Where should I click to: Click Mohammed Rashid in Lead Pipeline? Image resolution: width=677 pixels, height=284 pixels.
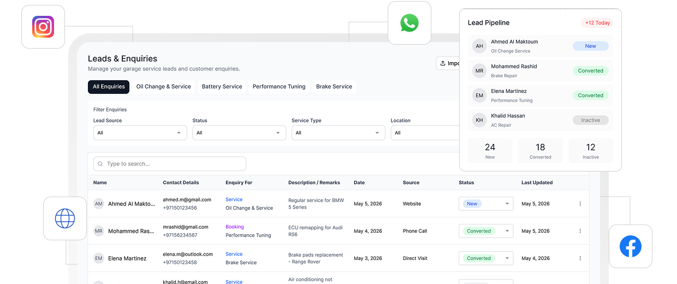[x=514, y=67]
